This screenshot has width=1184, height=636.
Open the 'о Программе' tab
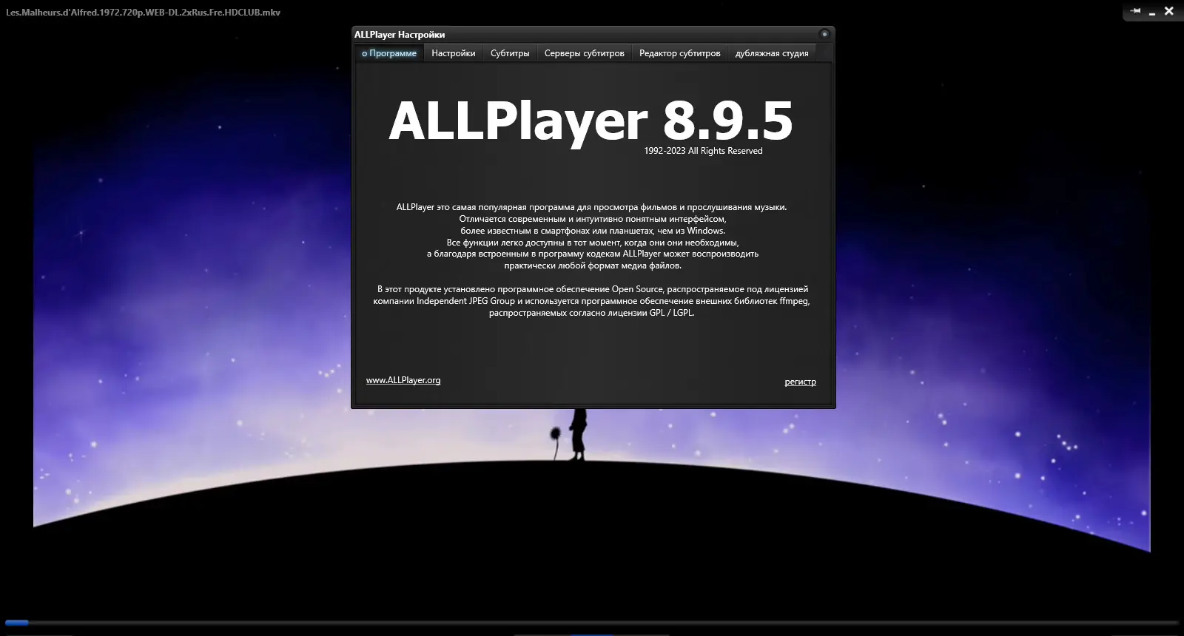pyautogui.click(x=389, y=53)
